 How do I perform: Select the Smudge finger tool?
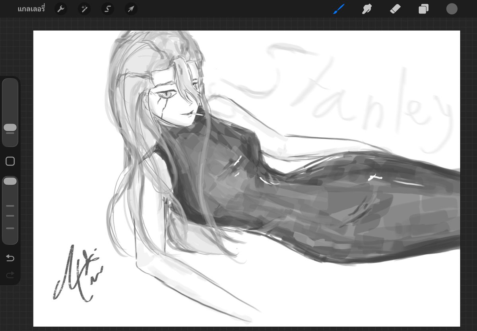[x=367, y=9]
